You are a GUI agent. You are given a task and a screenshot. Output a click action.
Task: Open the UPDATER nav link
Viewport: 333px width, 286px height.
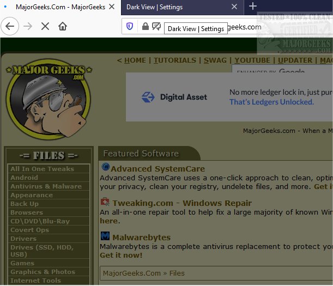click(x=295, y=60)
